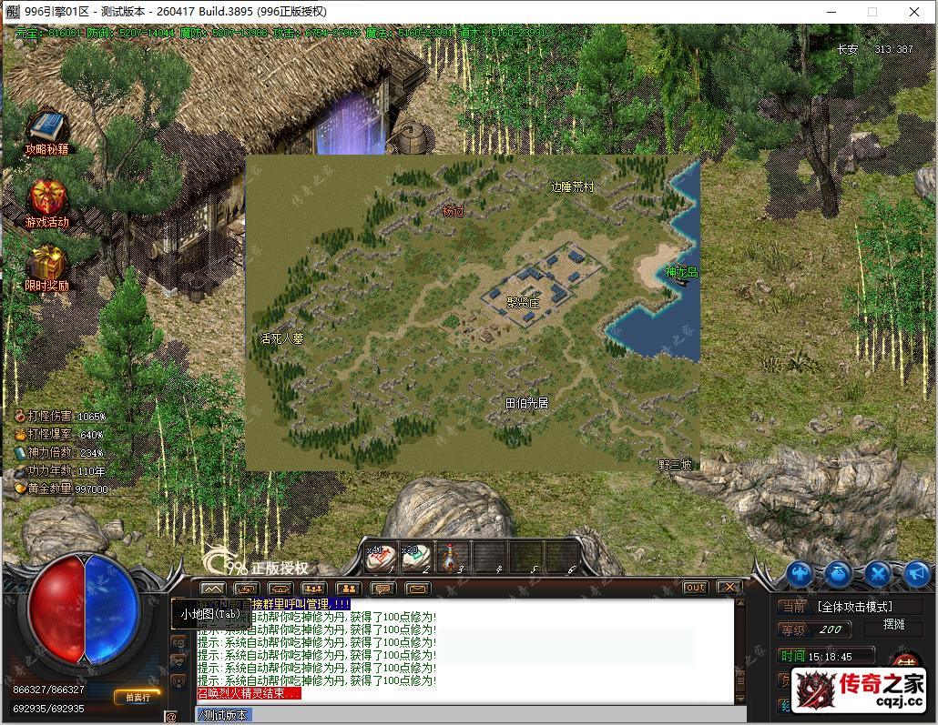This screenshot has height=725, width=938.
Task: Click the @ icon beside chat input
Action: [x=171, y=716]
